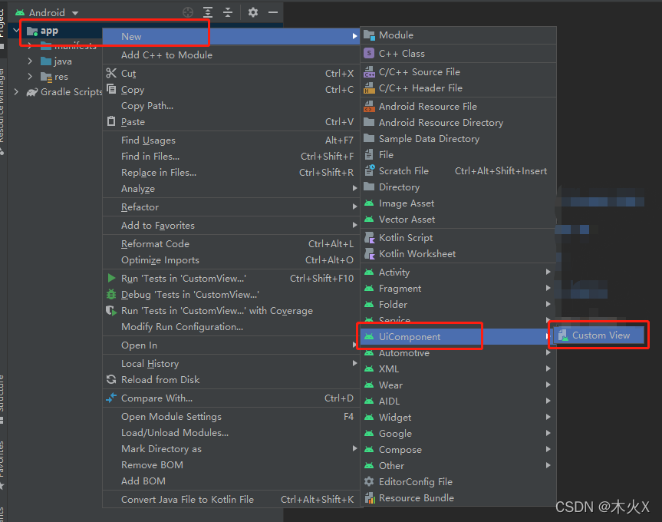
Task: Click the Compare With... arrows icon
Action: point(111,398)
